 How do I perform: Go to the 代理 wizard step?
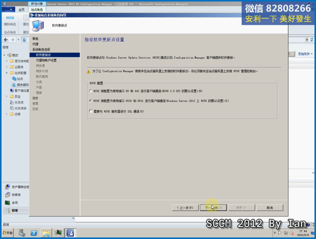click(35, 44)
